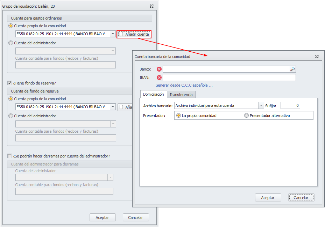Viewport: 325px width, 228px height.
Task: Close the Grupo de liquidación window
Action: [151, 6]
